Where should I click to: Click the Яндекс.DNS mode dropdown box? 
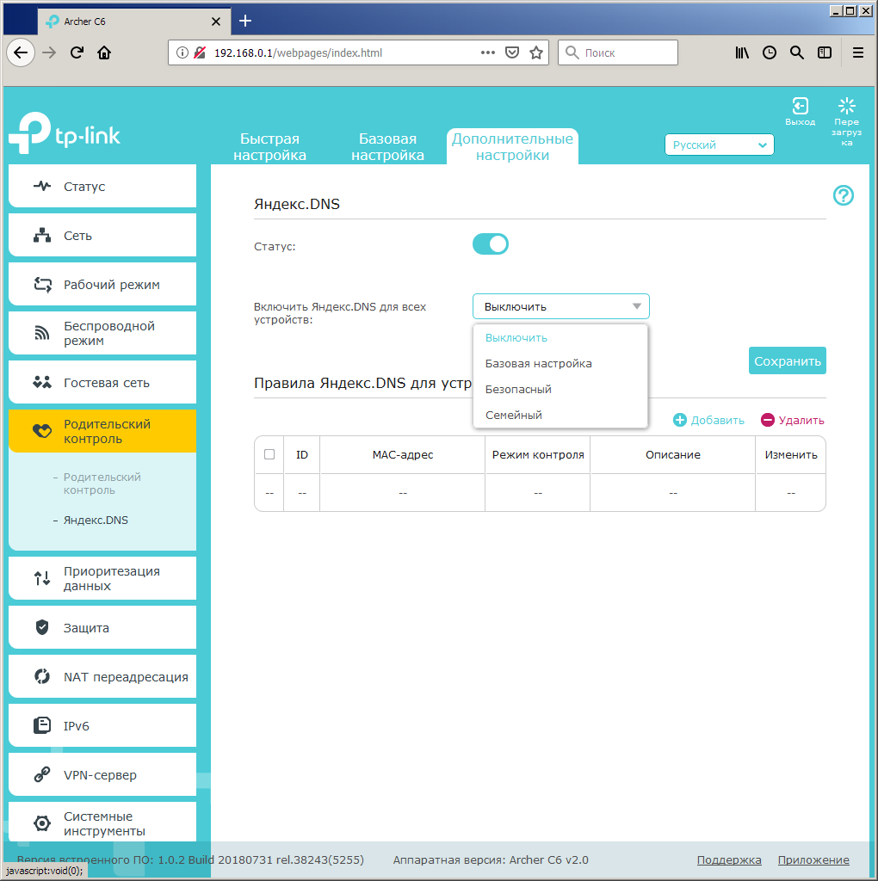561,307
